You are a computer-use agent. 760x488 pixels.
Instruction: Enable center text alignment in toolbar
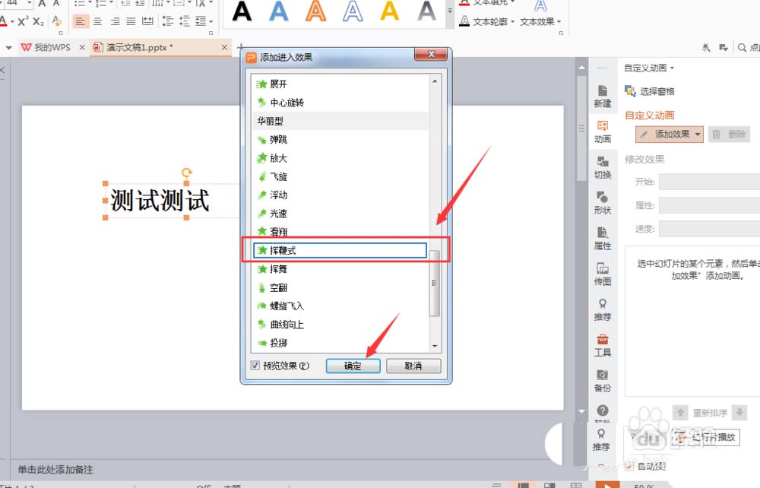(97, 21)
